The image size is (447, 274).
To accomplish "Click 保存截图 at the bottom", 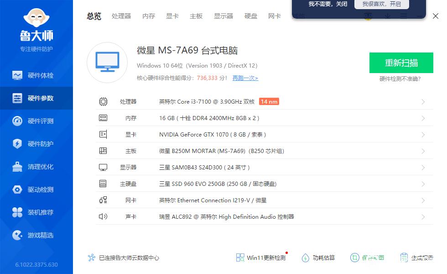I will click(367, 258).
